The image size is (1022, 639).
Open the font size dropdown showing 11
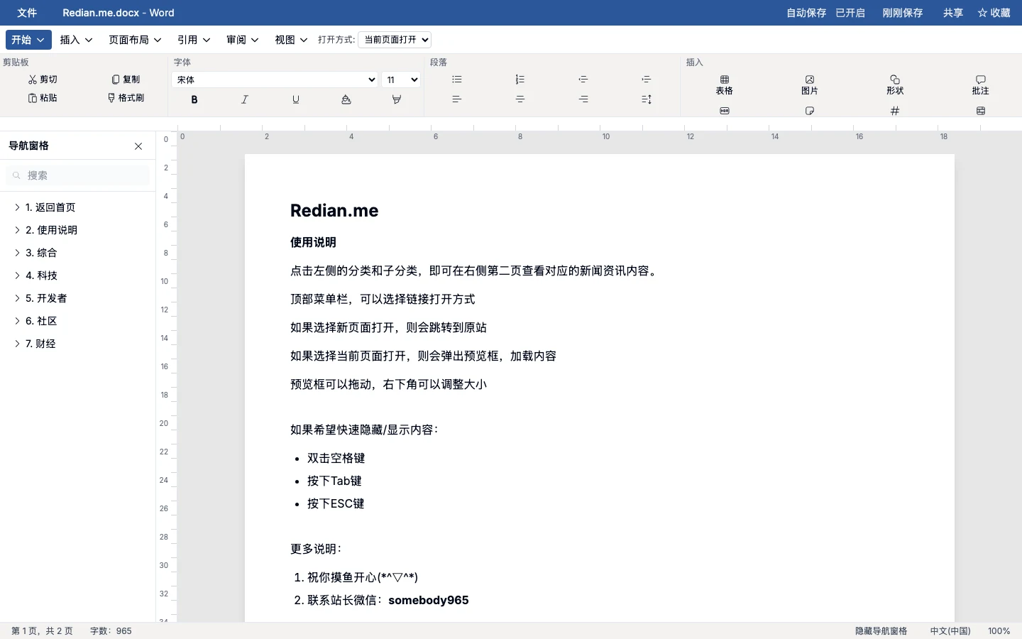(402, 80)
